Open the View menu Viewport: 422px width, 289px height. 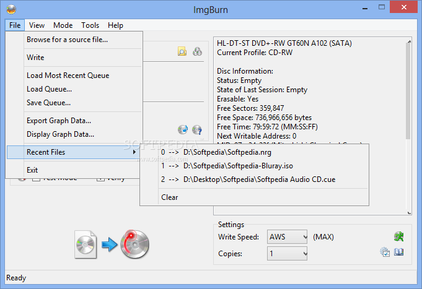(x=37, y=25)
